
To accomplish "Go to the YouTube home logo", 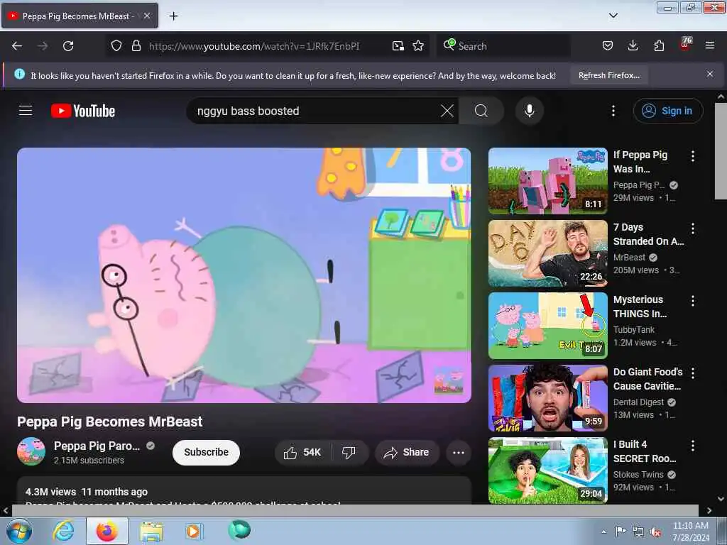I will pyautogui.click(x=83, y=111).
